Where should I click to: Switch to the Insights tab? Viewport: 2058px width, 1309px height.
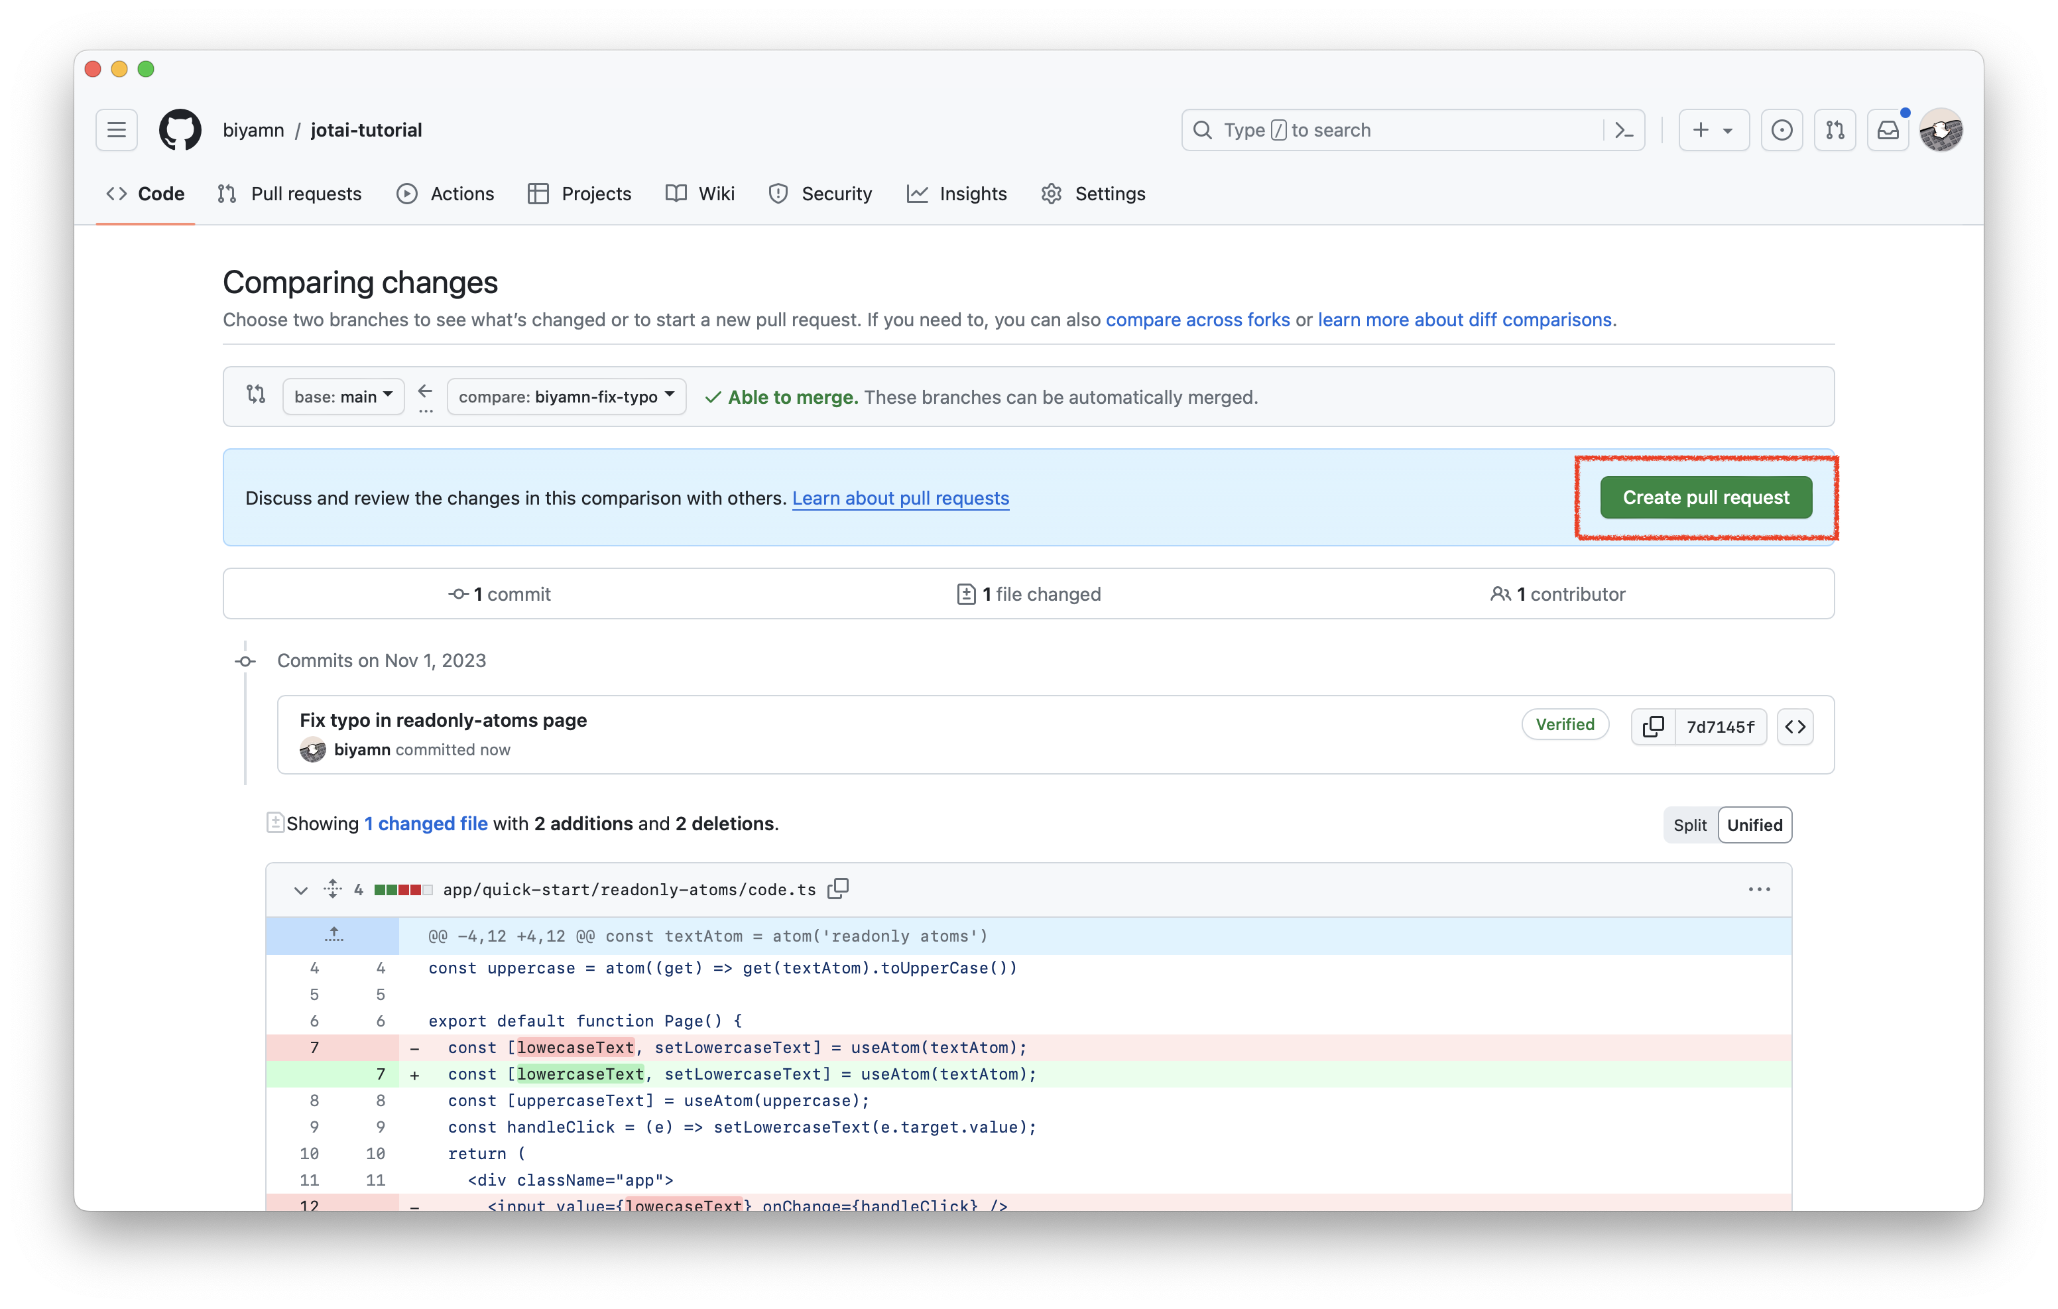957,194
